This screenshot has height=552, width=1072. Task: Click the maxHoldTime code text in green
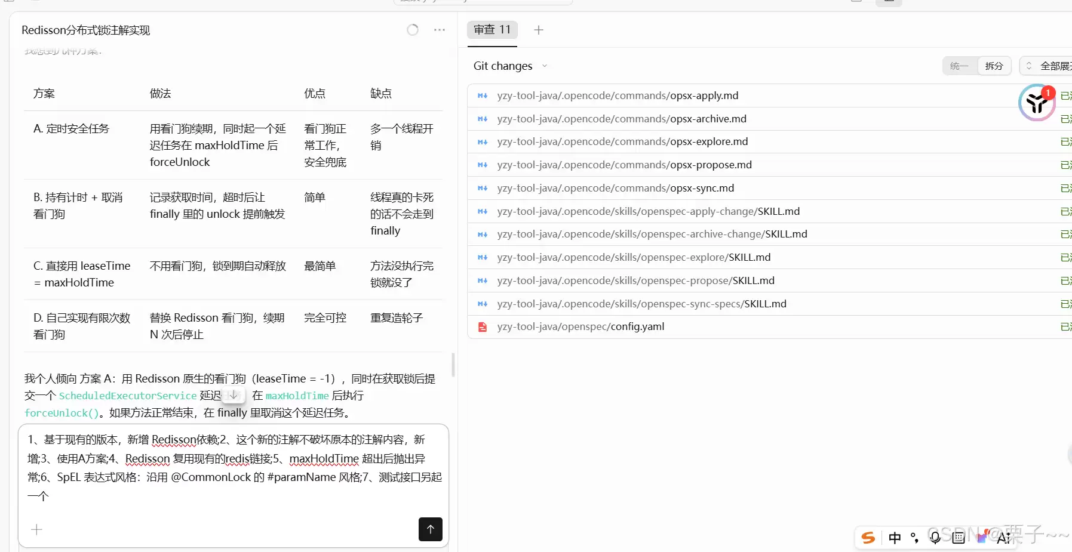(297, 396)
